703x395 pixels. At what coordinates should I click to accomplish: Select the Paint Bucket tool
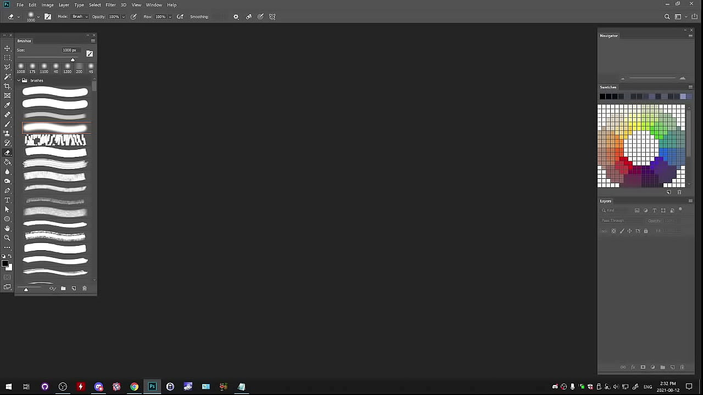tap(7, 162)
